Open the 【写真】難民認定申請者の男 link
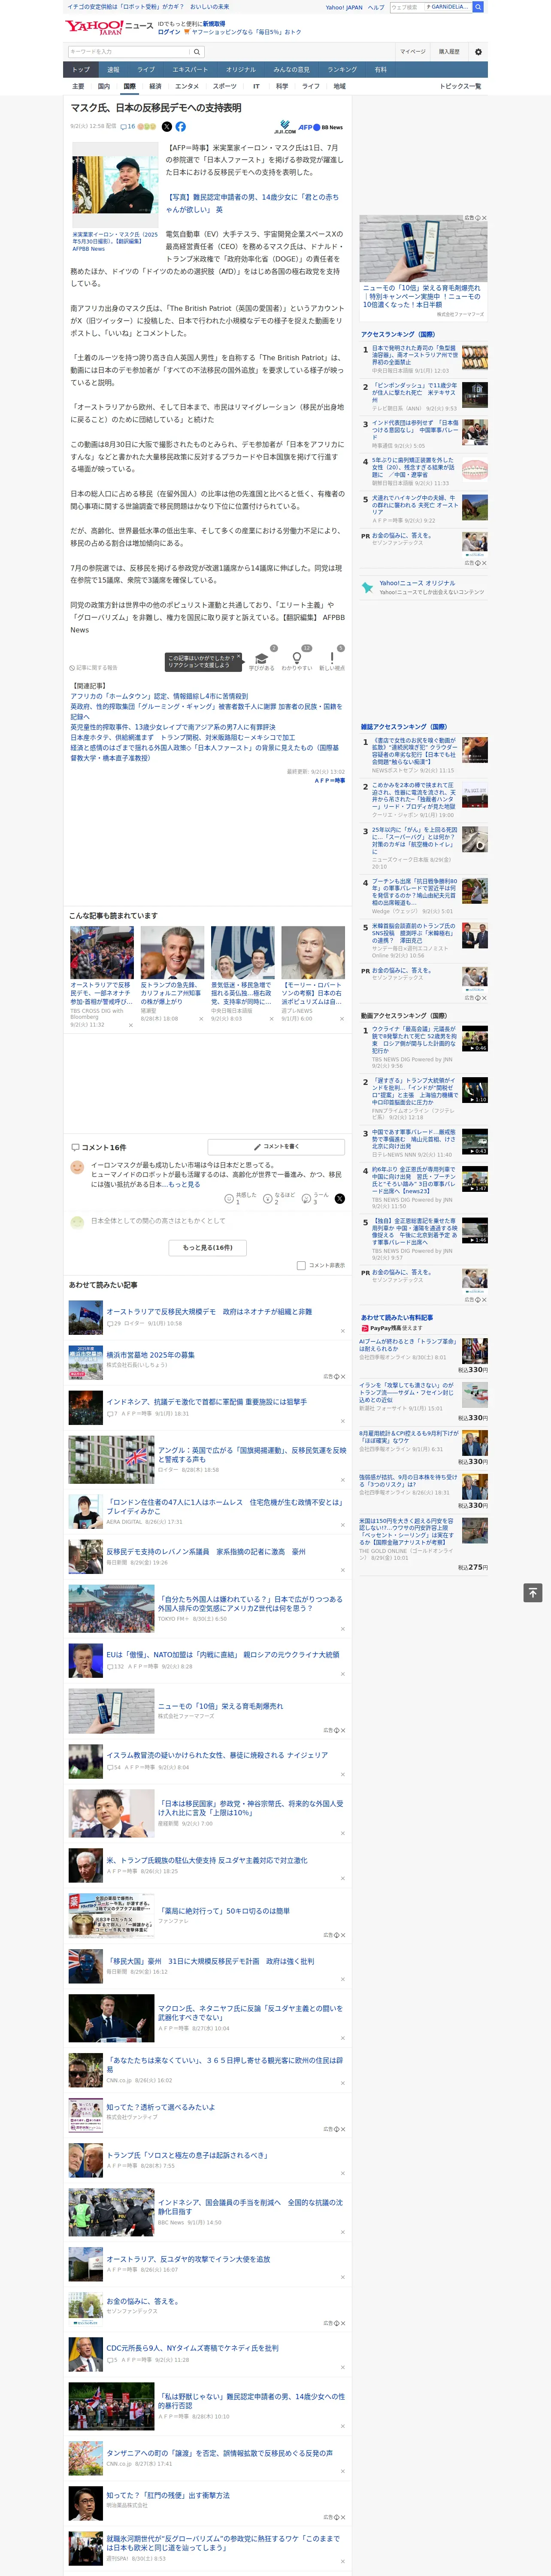Screen dimensions: 551x2576 coord(252,203)
